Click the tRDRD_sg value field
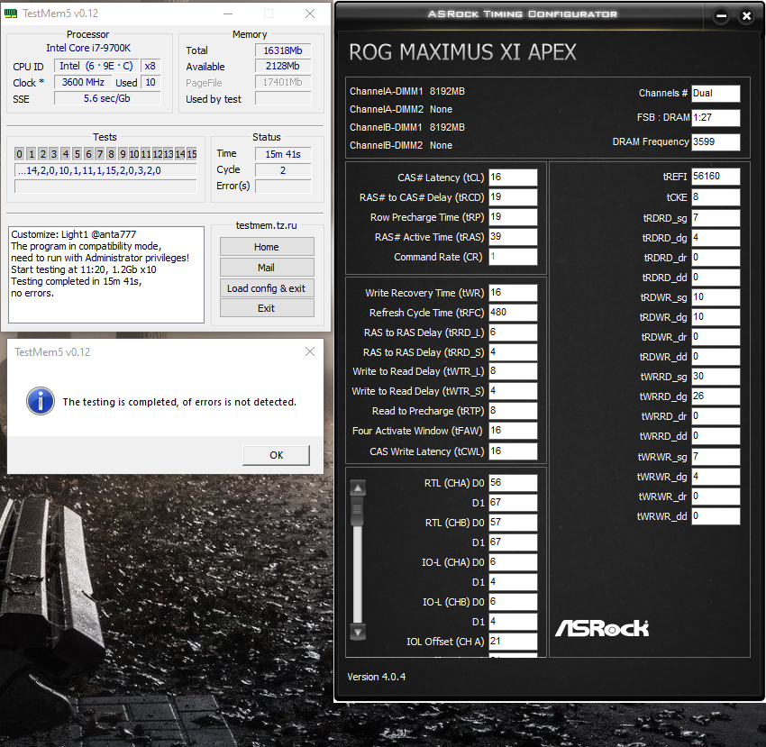Image resolution: width=766 pixels, height=747 pixels. [716, 218]
